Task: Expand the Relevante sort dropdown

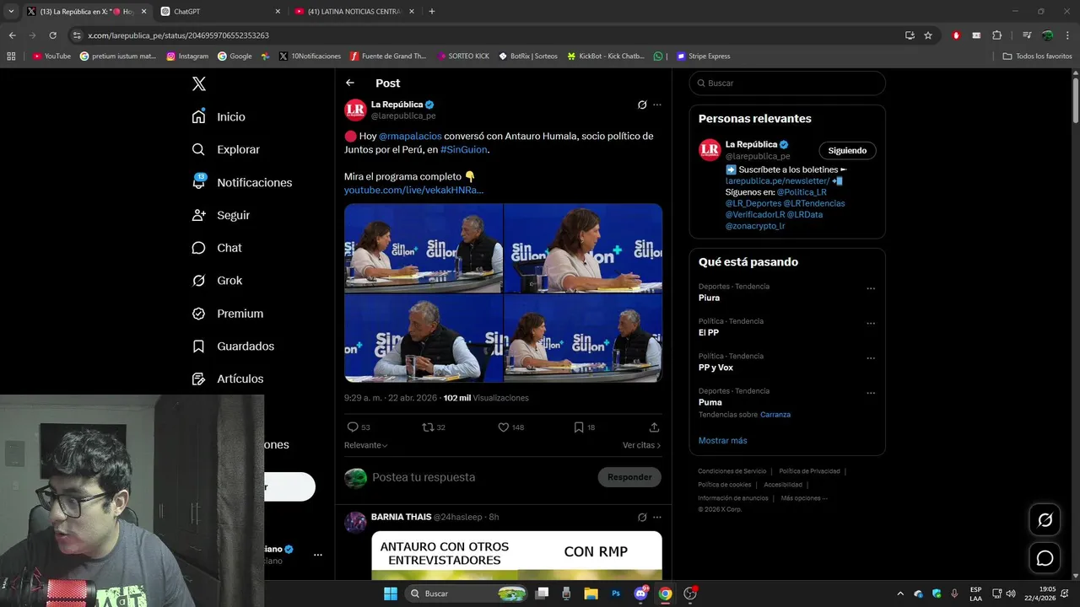Action: [365, 445]
